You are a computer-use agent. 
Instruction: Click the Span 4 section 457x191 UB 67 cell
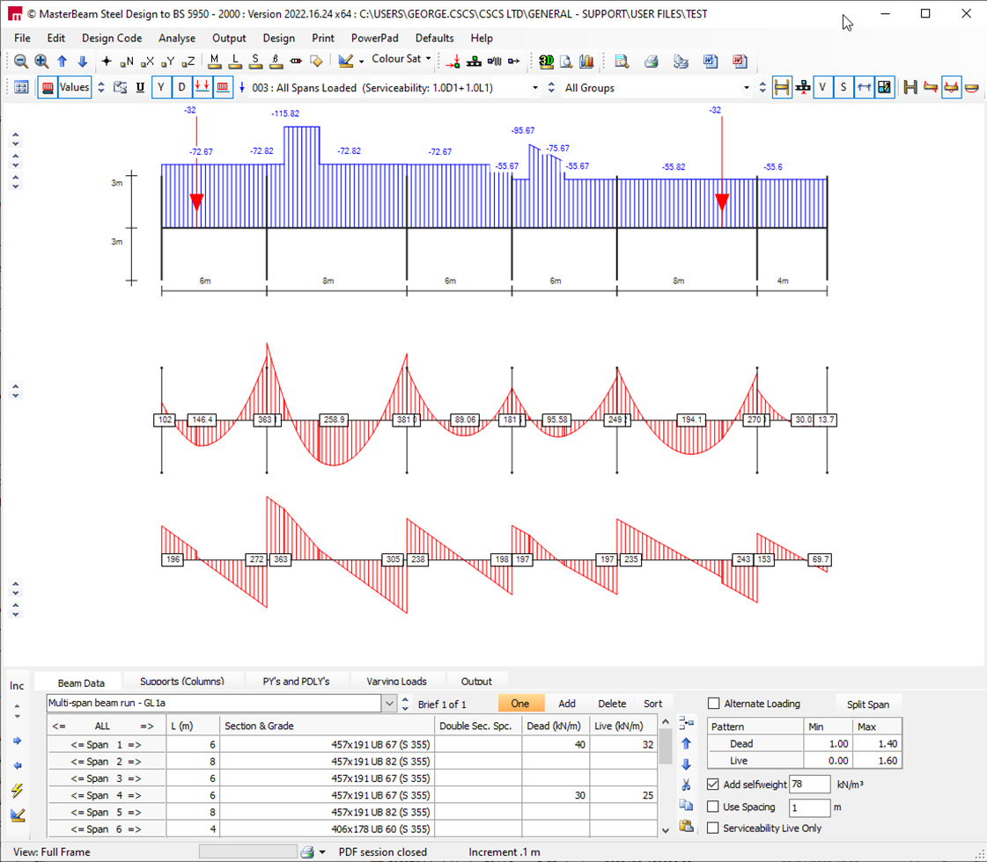(328, 795)
